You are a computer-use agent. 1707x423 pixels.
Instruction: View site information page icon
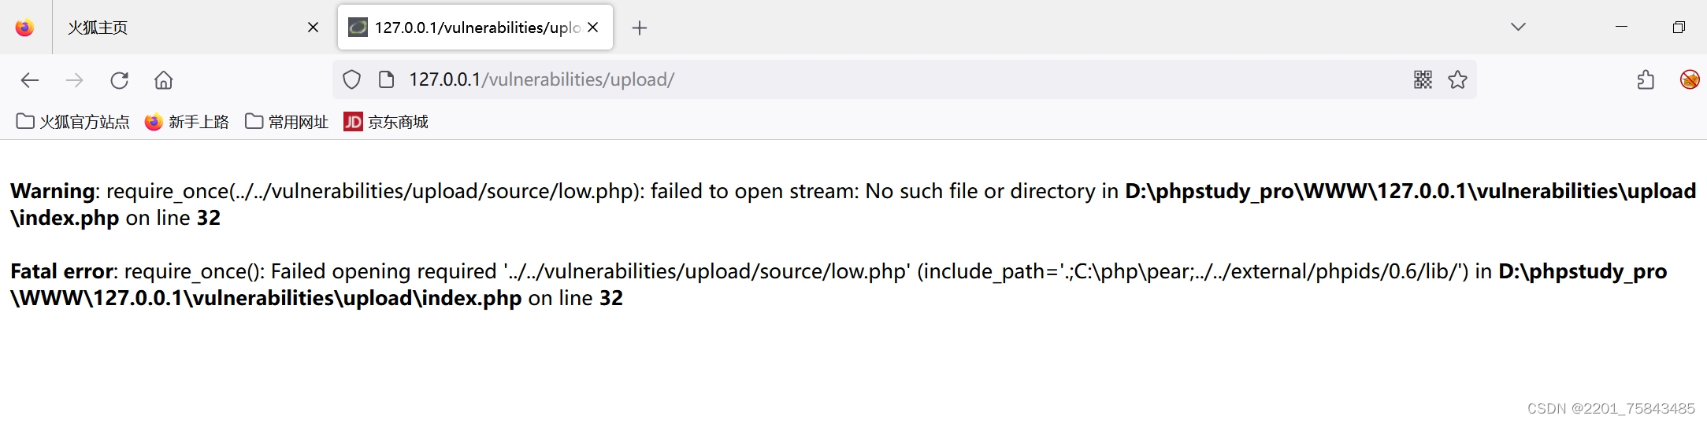(386, 79)
